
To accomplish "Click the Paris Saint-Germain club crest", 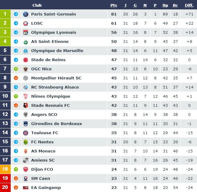I will point(26,14).
